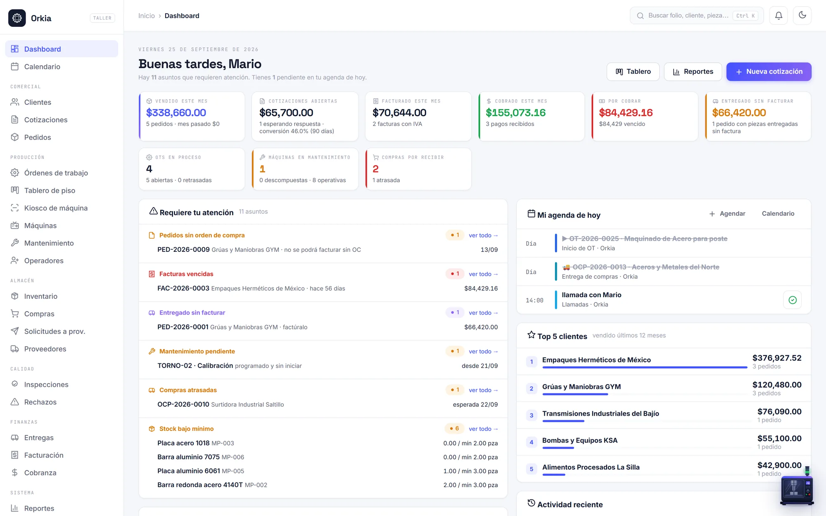The width and height of the screenshot is (826, 516).
Task: Click ver todo for Stock bajo mínimo
Action: 483,429
